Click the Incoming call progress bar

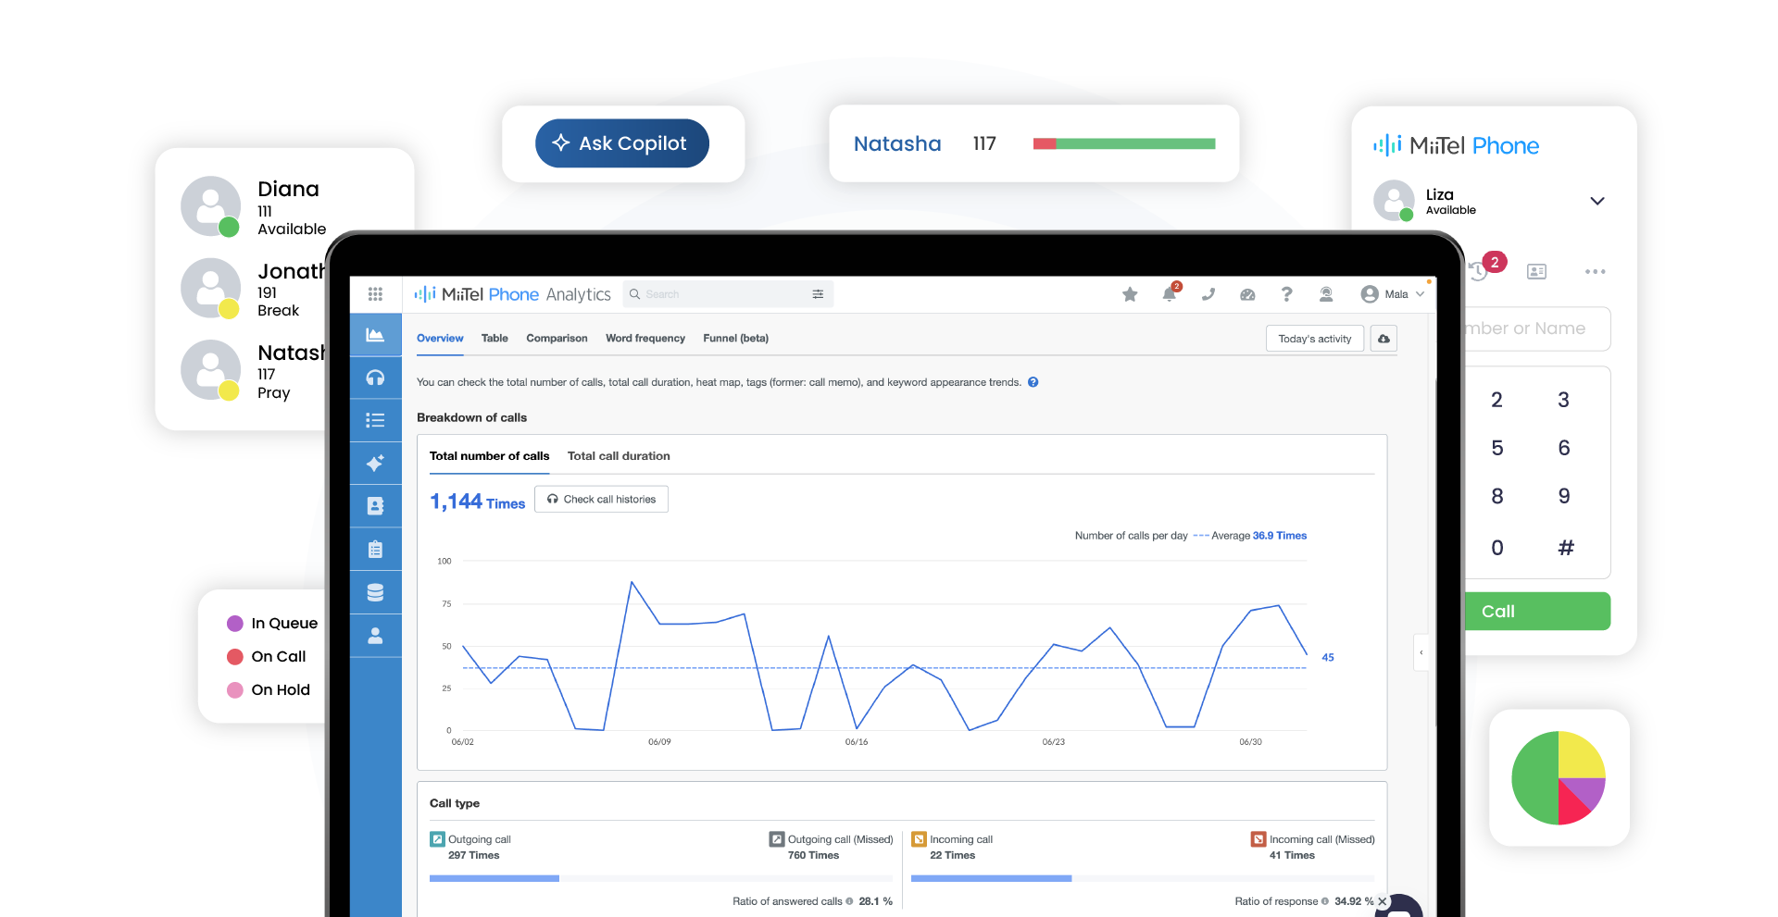click(1143, 878)
